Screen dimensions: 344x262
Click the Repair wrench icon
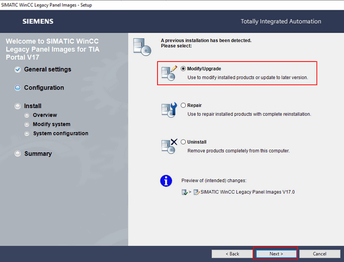169,110
